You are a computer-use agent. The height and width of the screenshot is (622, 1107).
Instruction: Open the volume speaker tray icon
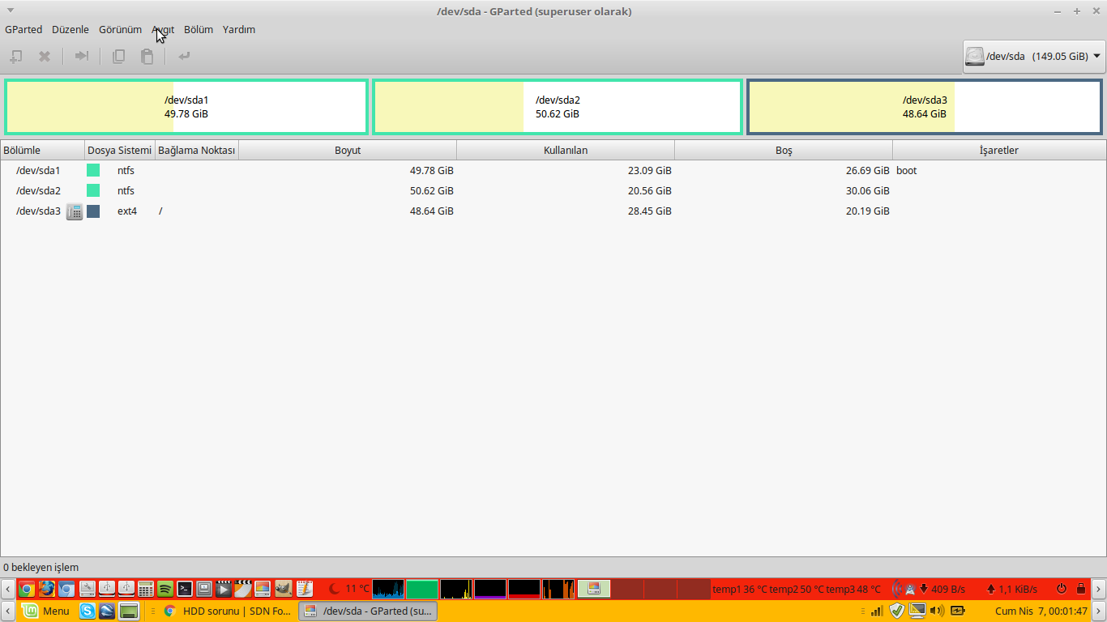[938, 611]
